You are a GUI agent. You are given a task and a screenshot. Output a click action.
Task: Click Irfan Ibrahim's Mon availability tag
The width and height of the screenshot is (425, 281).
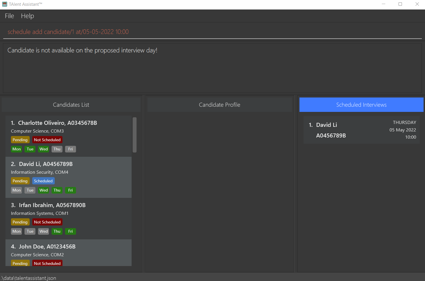tap(16, 231)
